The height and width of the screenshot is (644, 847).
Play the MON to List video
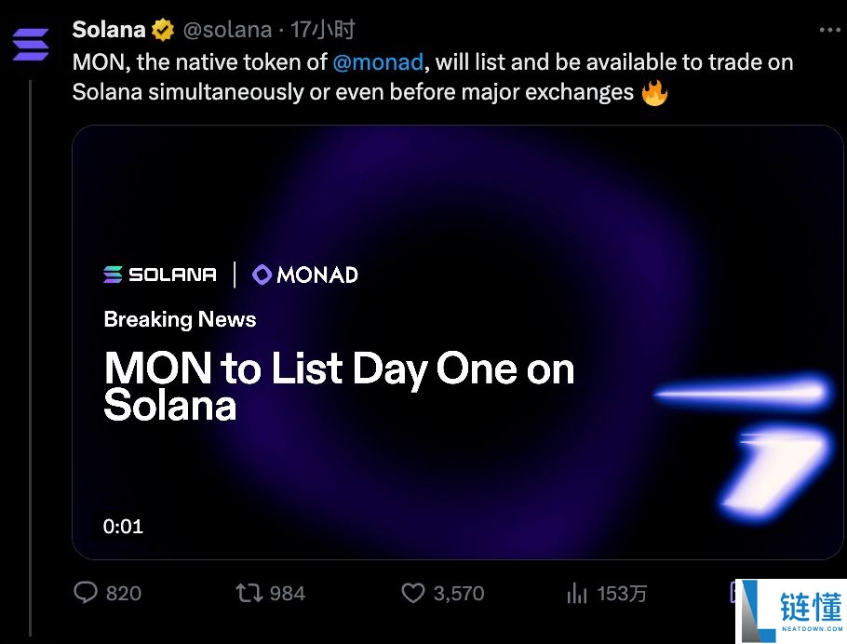point(458,342)
